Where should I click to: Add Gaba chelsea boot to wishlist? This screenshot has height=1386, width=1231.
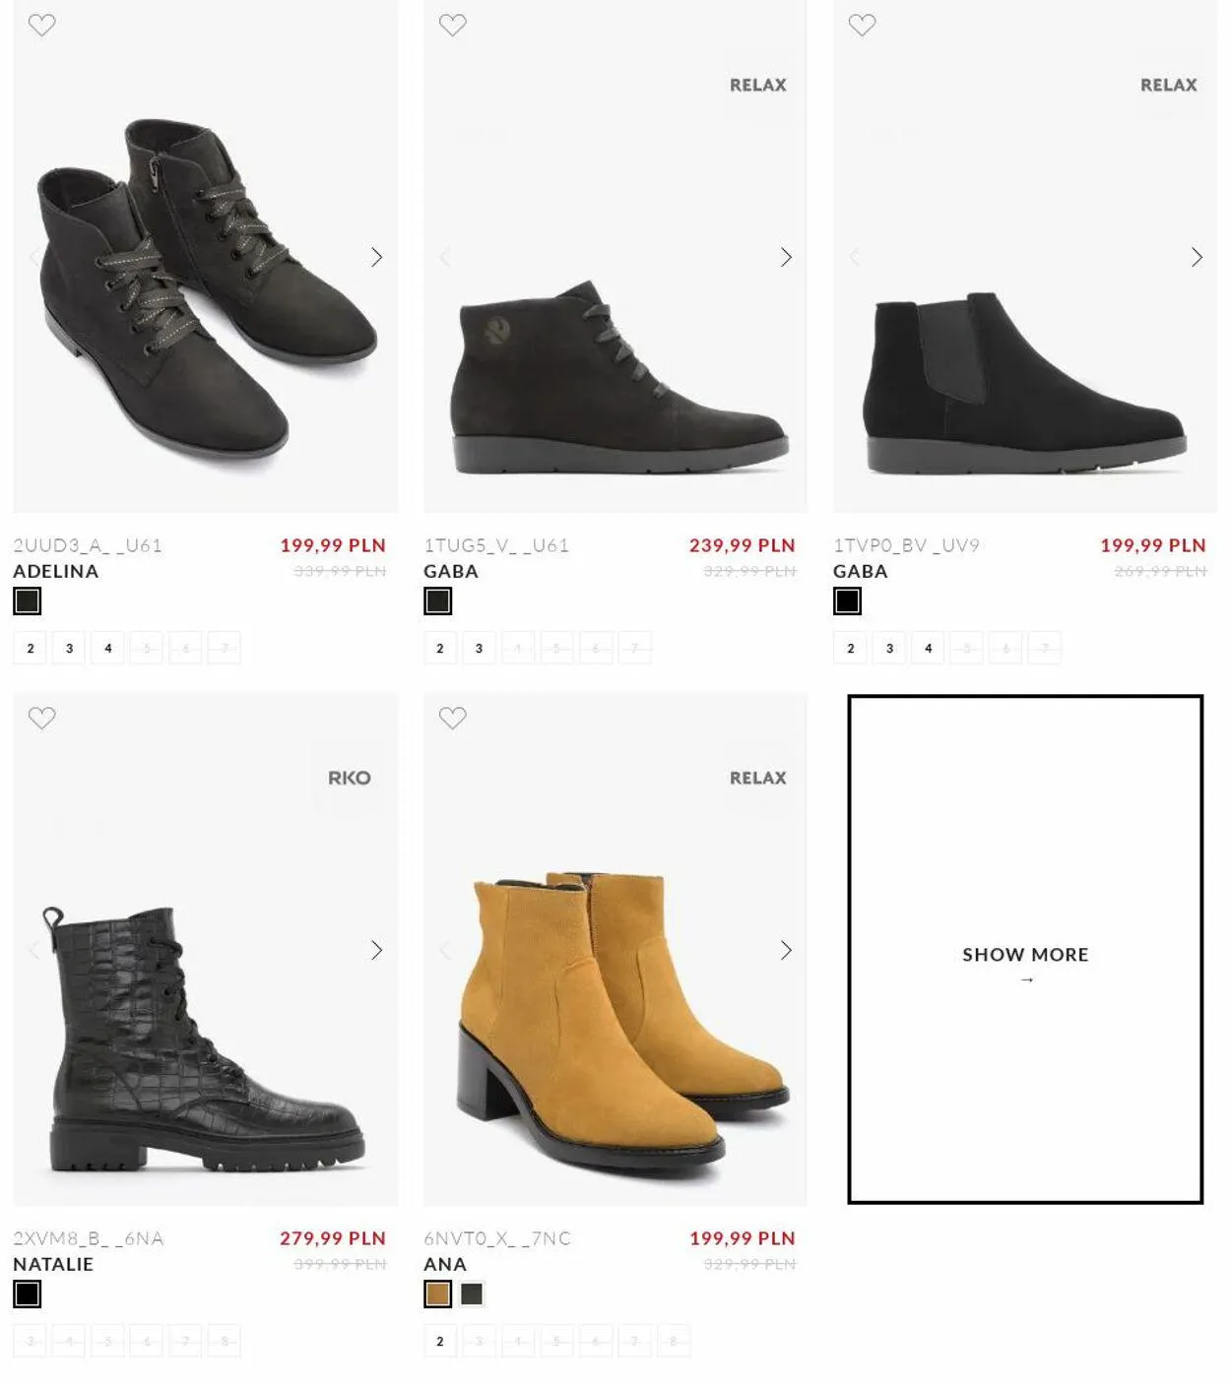[x=862, y=25]
